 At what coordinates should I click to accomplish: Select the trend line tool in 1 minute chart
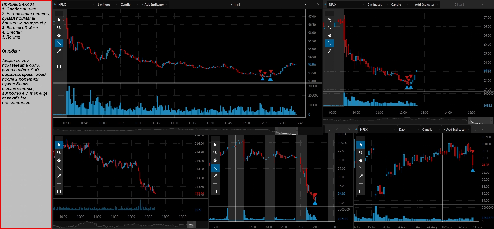59,43
